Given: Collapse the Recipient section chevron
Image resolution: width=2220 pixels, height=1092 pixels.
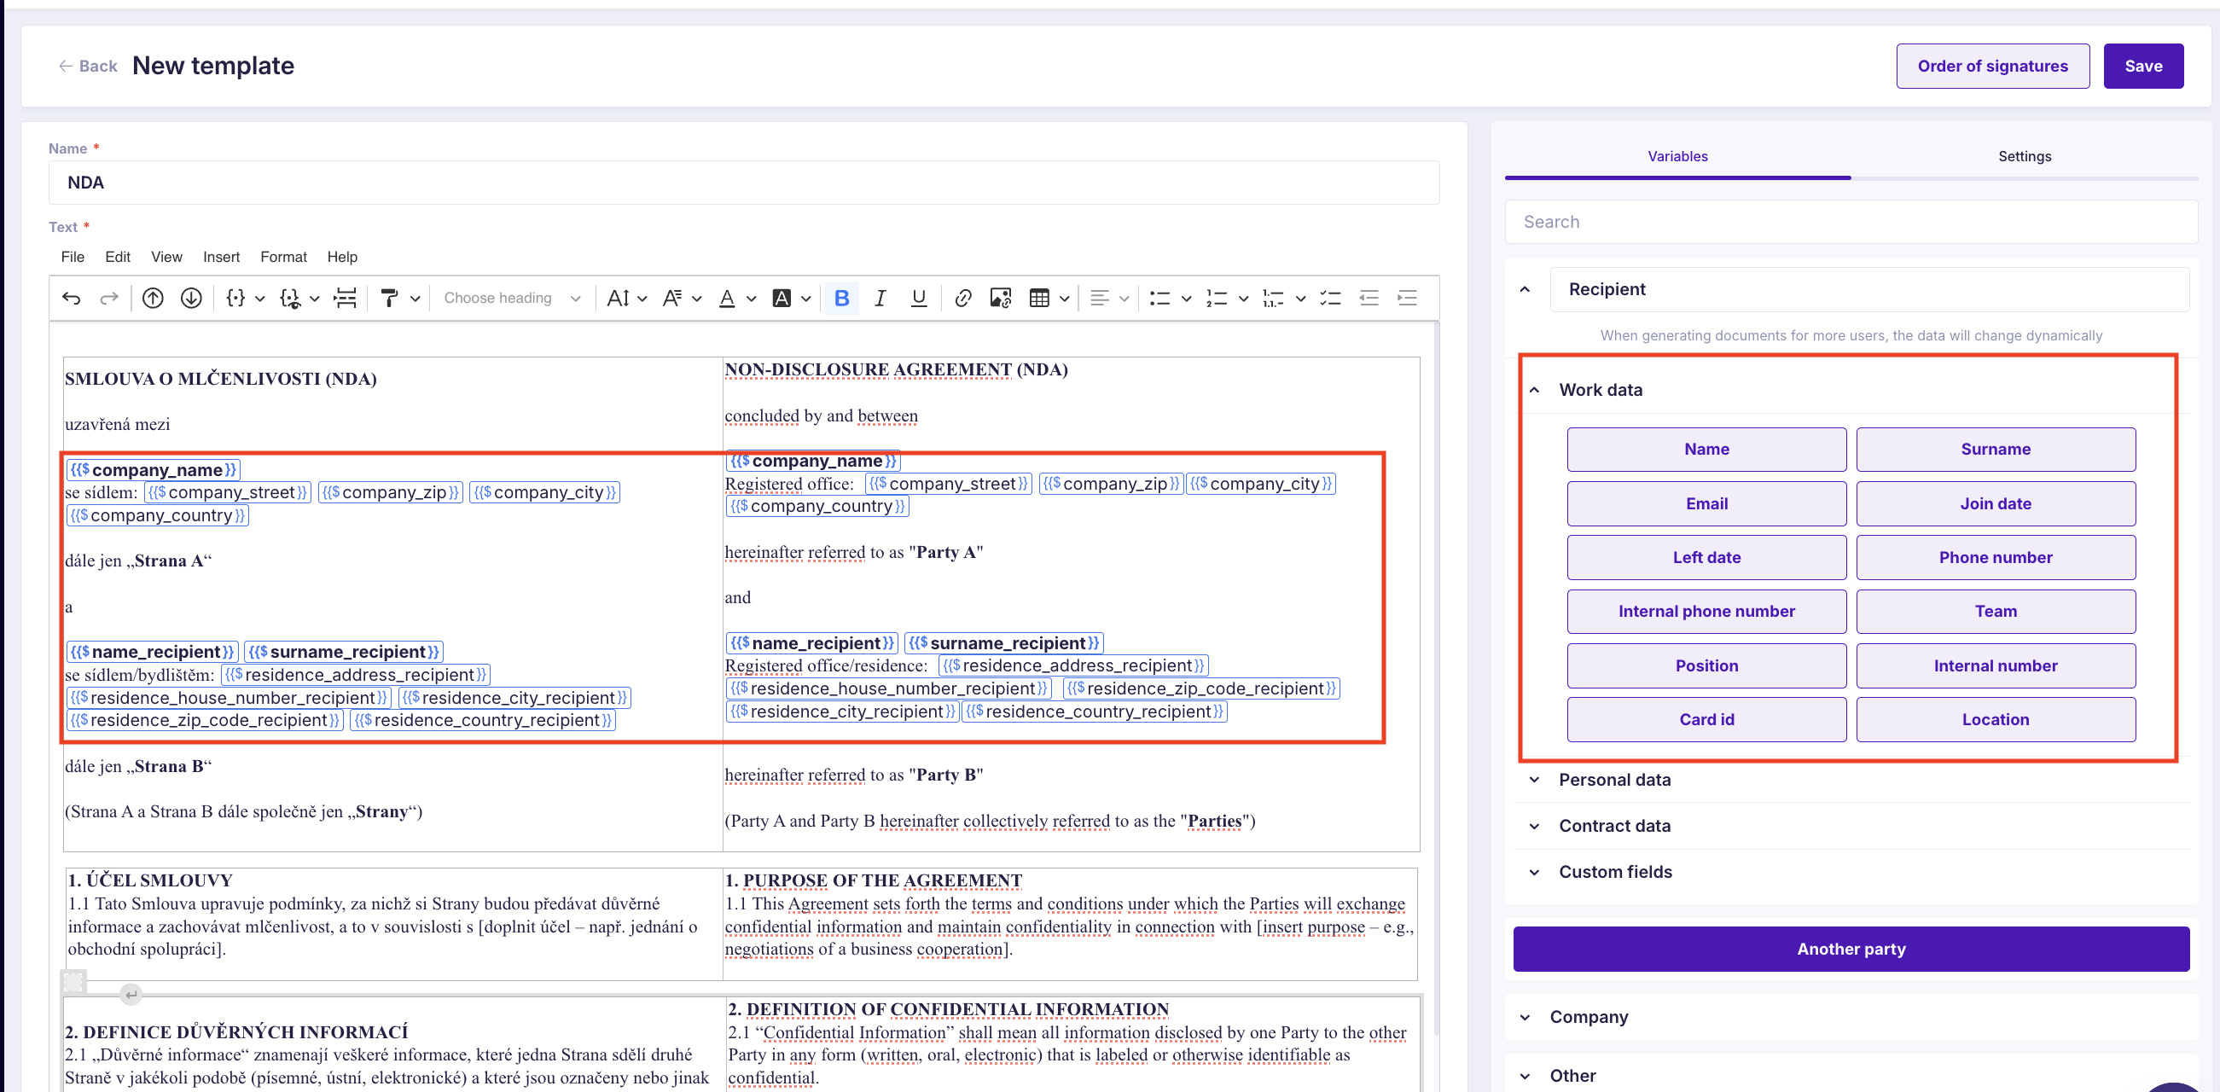Looking at the screenshot, I should (x=1526, y=289).
